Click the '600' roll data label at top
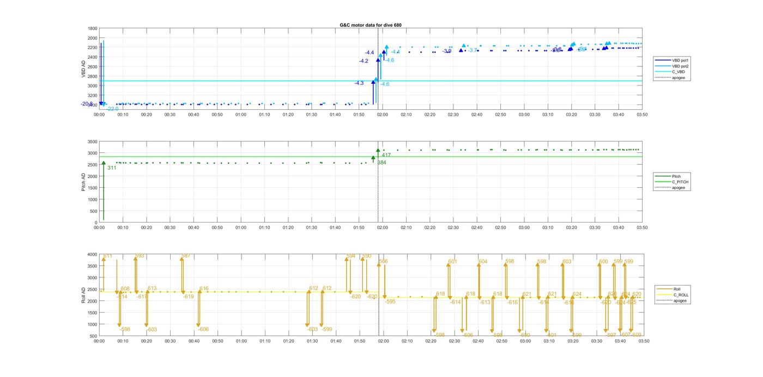The image size is (763, 377). [x=604, y=262]
